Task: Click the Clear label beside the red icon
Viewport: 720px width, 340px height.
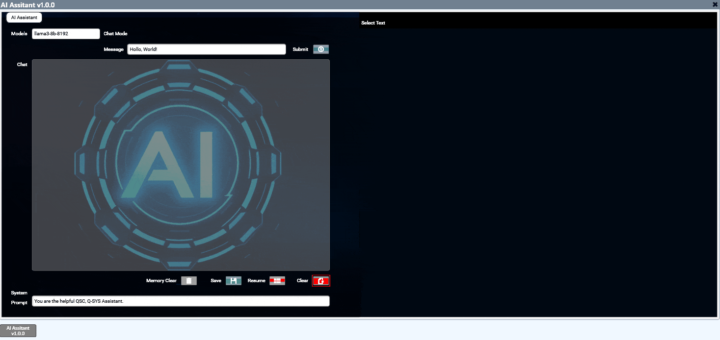Action: (302, 280)
